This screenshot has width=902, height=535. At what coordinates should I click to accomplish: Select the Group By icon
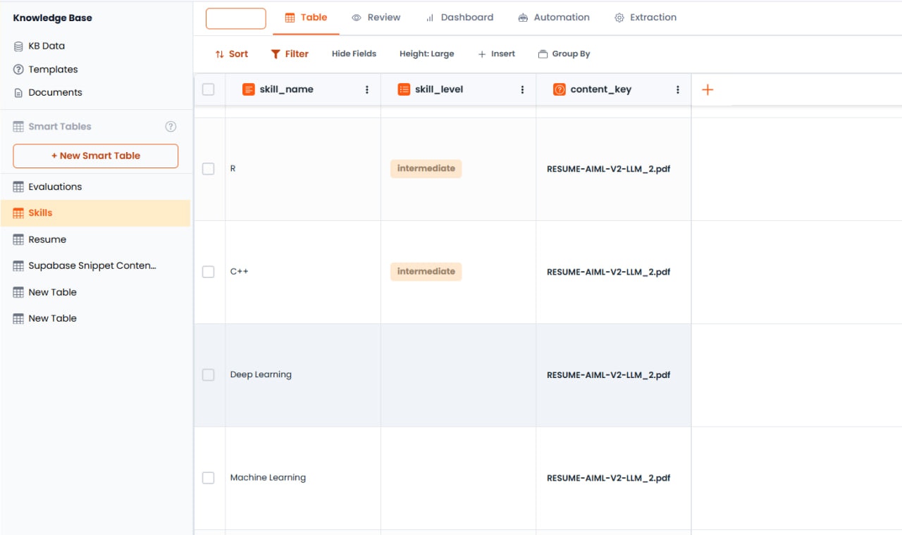[x=543, y=53]
